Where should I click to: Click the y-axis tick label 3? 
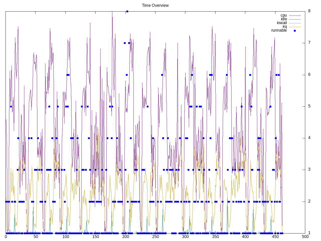click(309, 169)
